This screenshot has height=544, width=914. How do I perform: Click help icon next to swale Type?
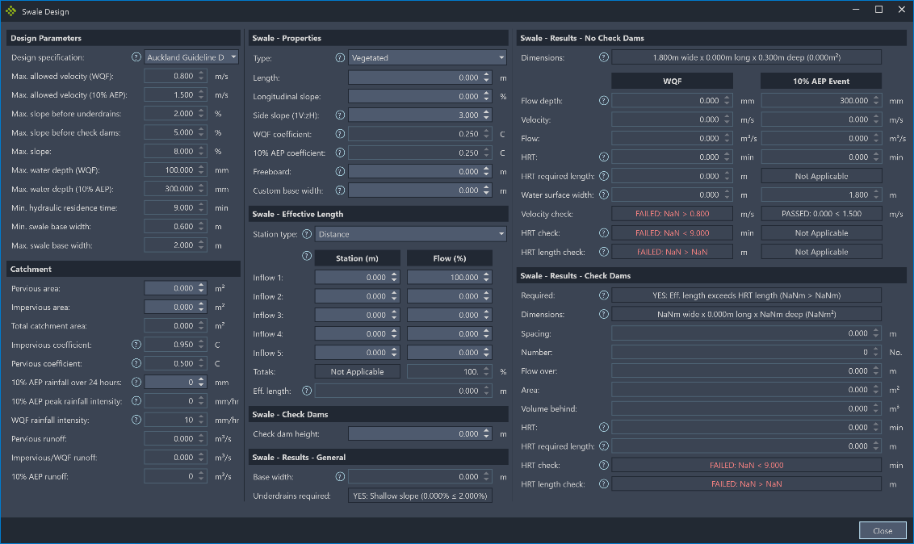(x=340, y=57)
